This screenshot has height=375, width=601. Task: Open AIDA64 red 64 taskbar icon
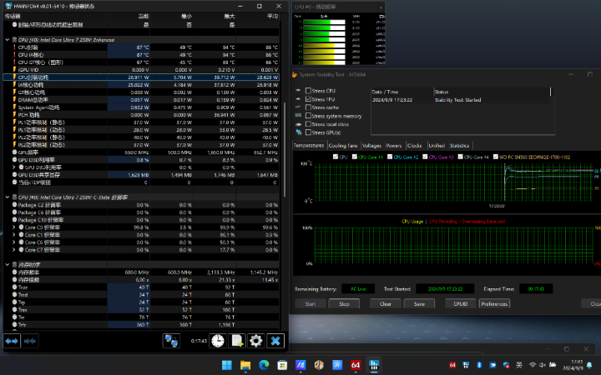point(356,365)
